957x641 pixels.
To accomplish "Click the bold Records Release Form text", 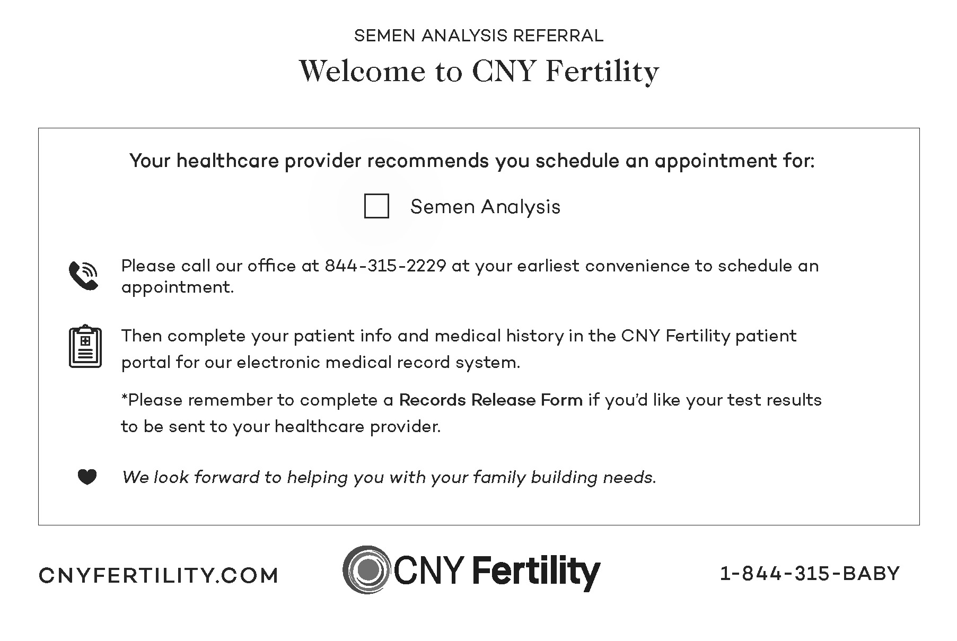I will pos(491,400).
